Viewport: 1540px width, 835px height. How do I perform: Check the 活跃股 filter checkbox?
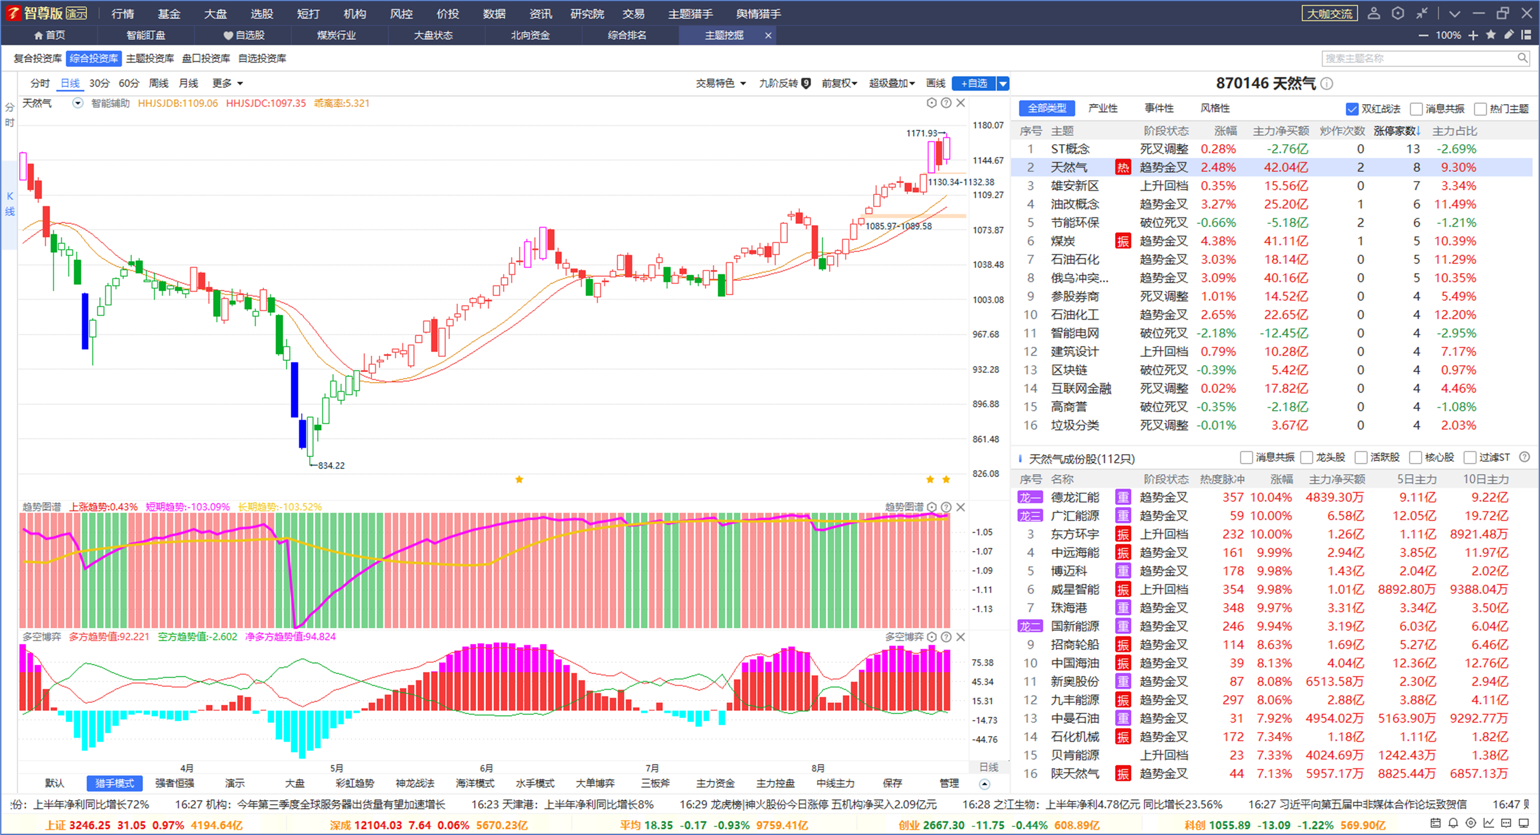(x=1361, y=458)
